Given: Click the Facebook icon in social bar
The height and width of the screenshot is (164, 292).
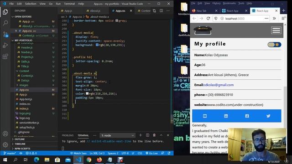Looking at the screenshot, I should pos(247,116).
